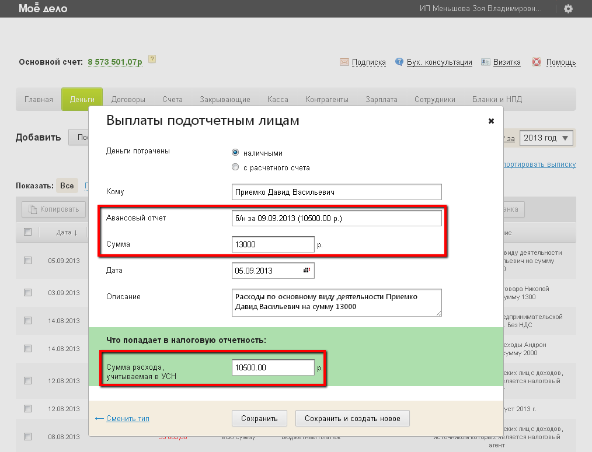Open the Подписка link
This screenshot has height=452, width=592.
[x=369, y=62]
